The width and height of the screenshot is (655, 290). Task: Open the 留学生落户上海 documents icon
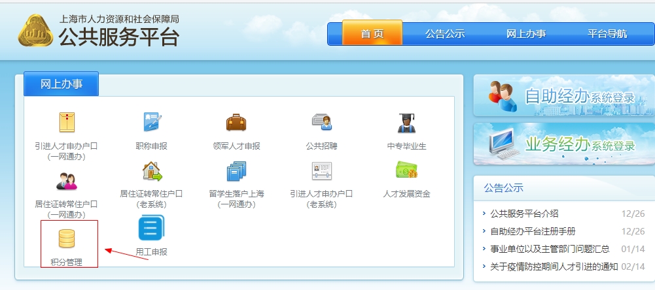pyautogui.click(x=236, y=171)
